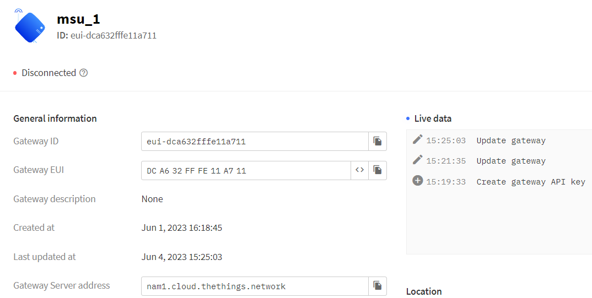The height and width of the screenshot is (298, 592).
Task: Toggle Gateway EUI byte format view
Action: pos(359,170)
